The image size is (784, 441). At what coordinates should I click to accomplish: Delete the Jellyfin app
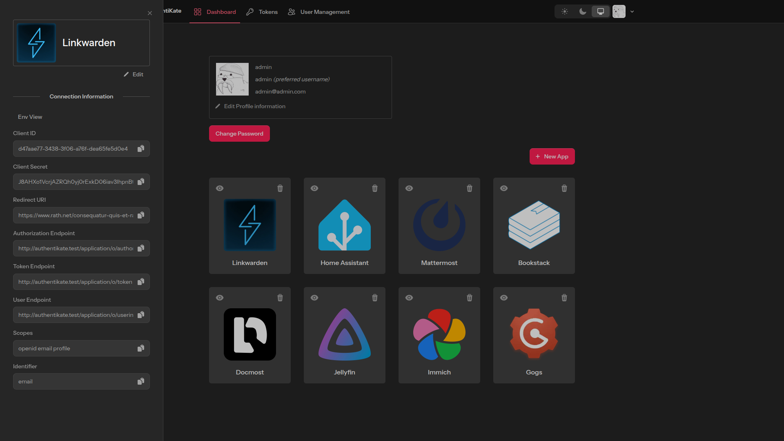(x=375, y=298)
